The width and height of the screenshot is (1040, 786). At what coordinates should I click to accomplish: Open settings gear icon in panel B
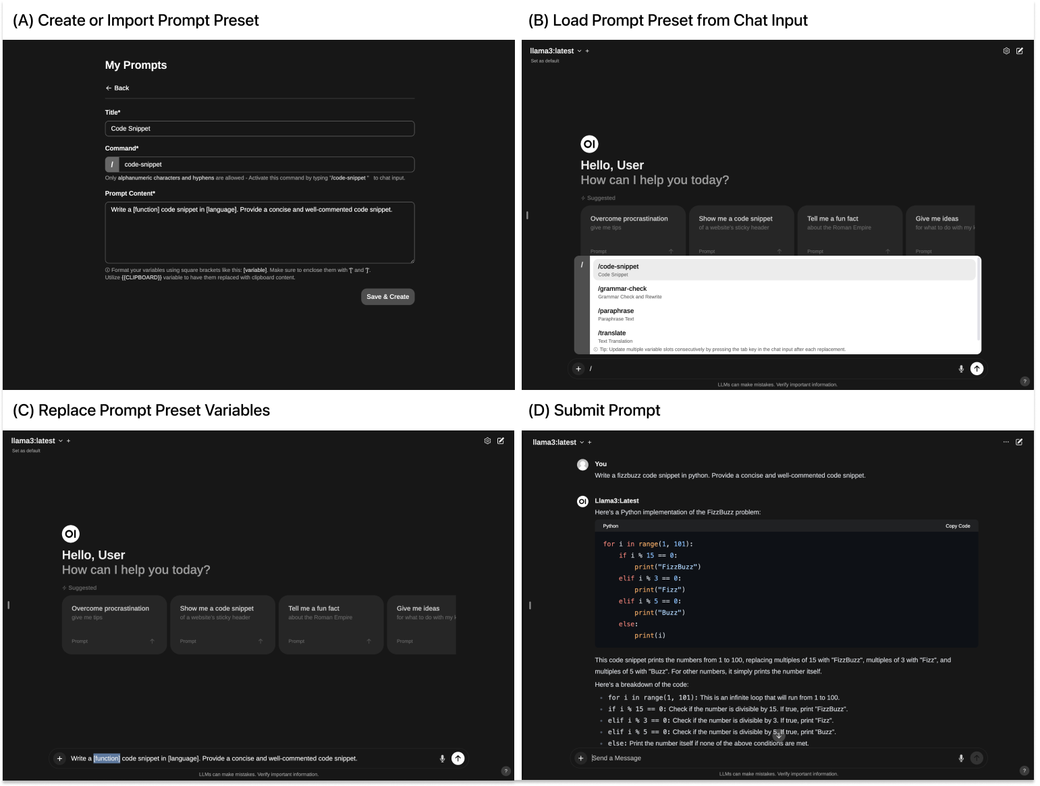[x=1006, y=51]
